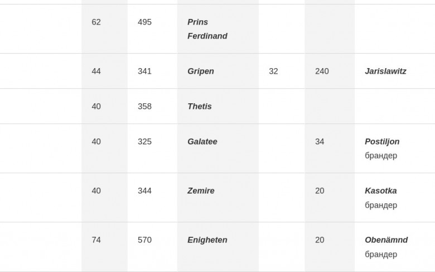This screenshot has height=272, width=435.
Task: Click the 358 value beside Thetis
Action: (144, 107)
